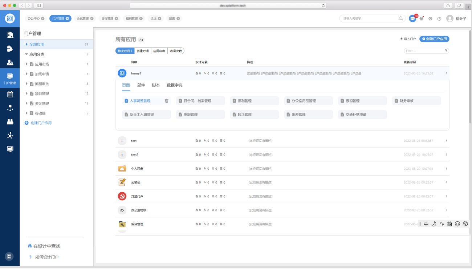
Task: Sort applications by 访问次数
Action: (x=176, y=51)
